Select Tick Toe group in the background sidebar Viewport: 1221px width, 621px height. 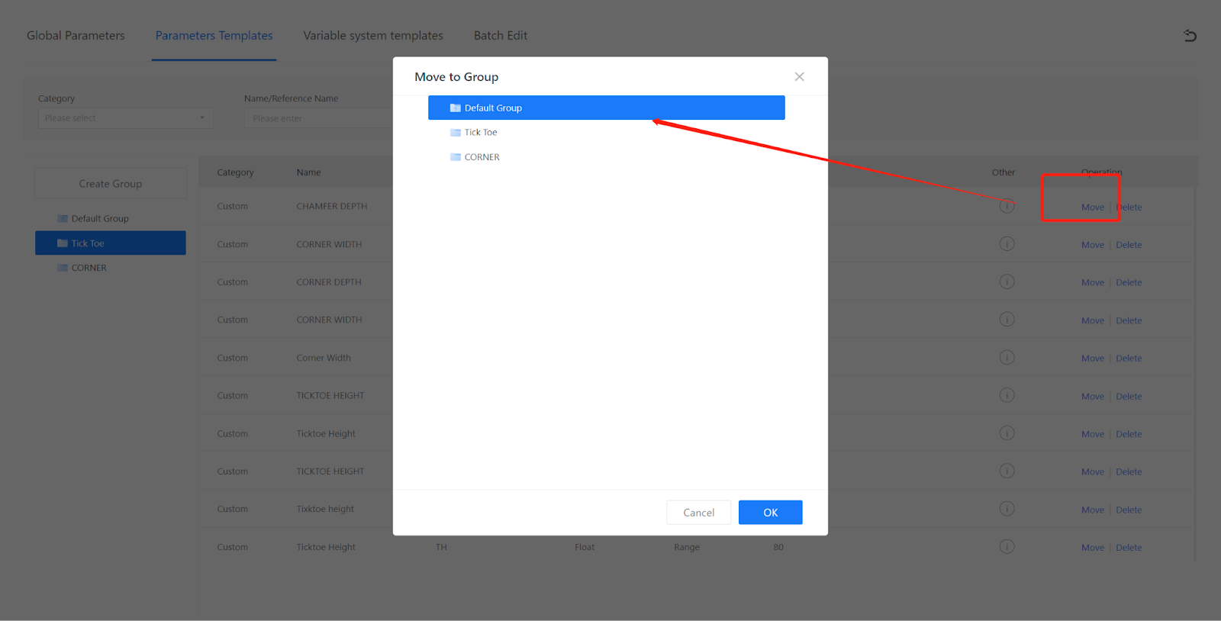111,243
